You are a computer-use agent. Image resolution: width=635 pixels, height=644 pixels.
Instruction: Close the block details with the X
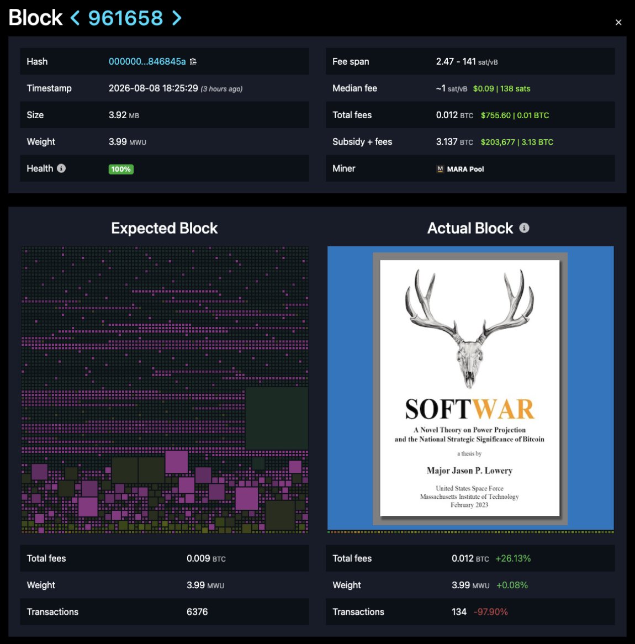(x=618, y=22)
